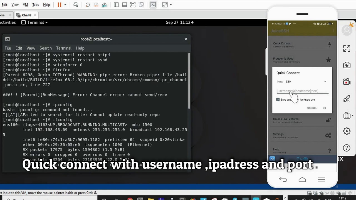The width and height of the screenshot is (356, 200).
Task: Tap the phone's back navigation button
Action: click(283, 180)
